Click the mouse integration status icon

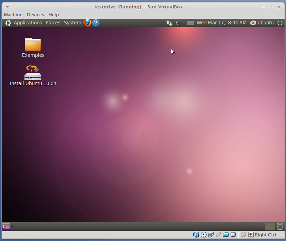point(243,235)
